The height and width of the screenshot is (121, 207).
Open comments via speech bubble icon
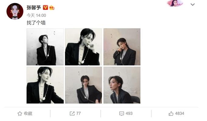coord(121,113)
